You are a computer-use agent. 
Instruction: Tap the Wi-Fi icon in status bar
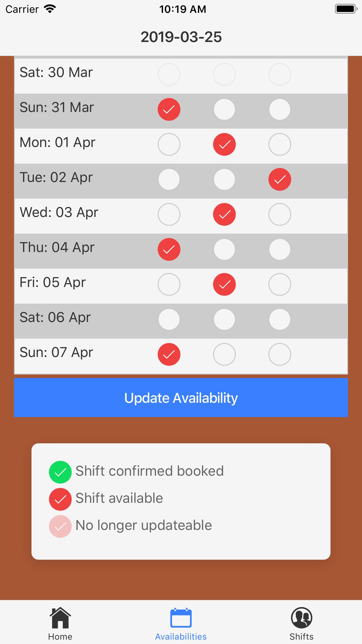click(50, 9)
